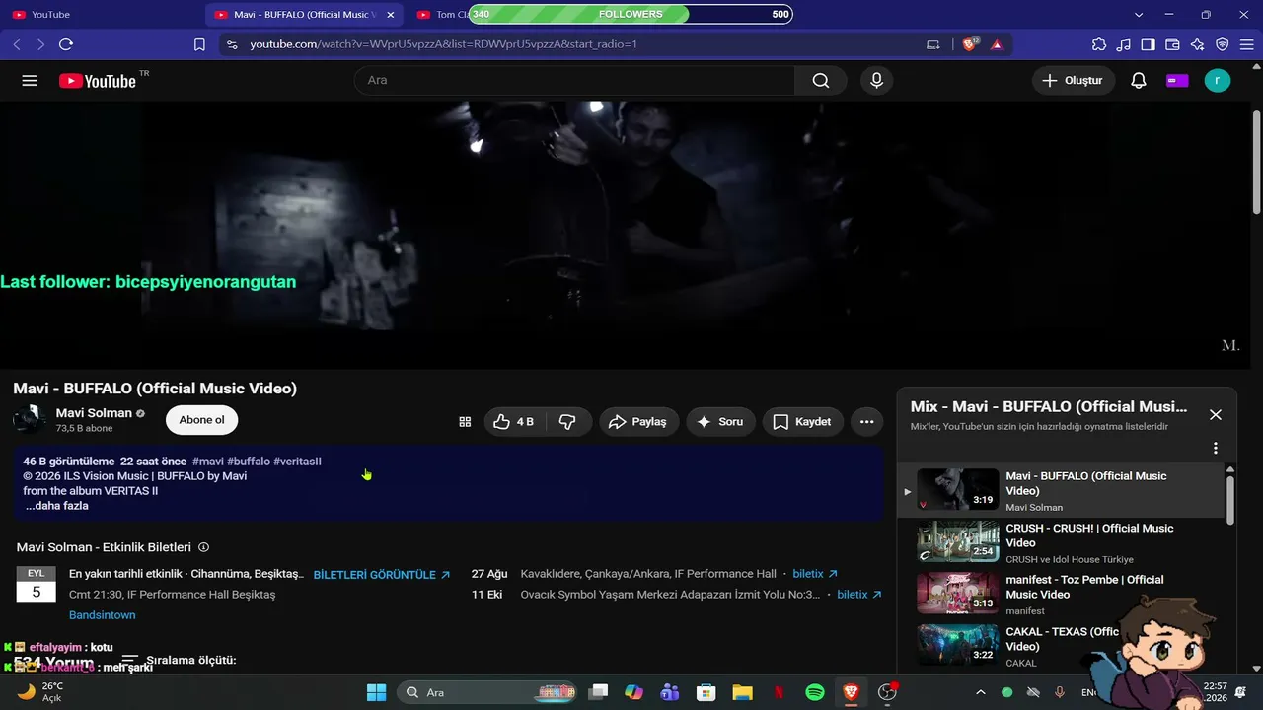Focus the YouTube search field
1263x710 pixels.
pos(574,81)
